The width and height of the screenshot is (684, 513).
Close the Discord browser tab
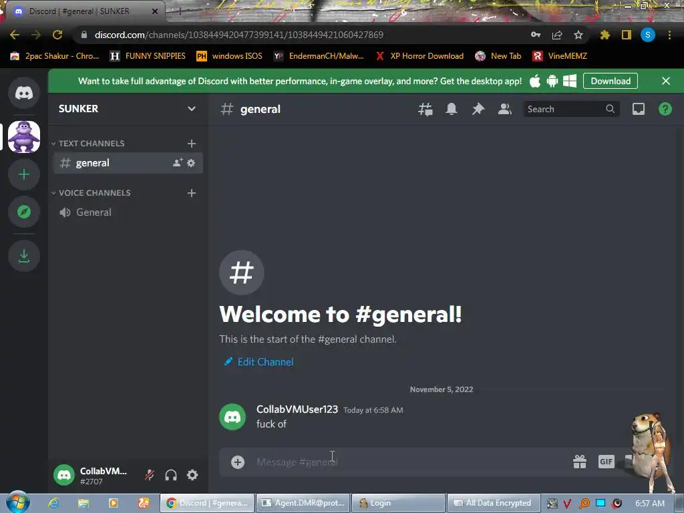[x=155, y=11]
